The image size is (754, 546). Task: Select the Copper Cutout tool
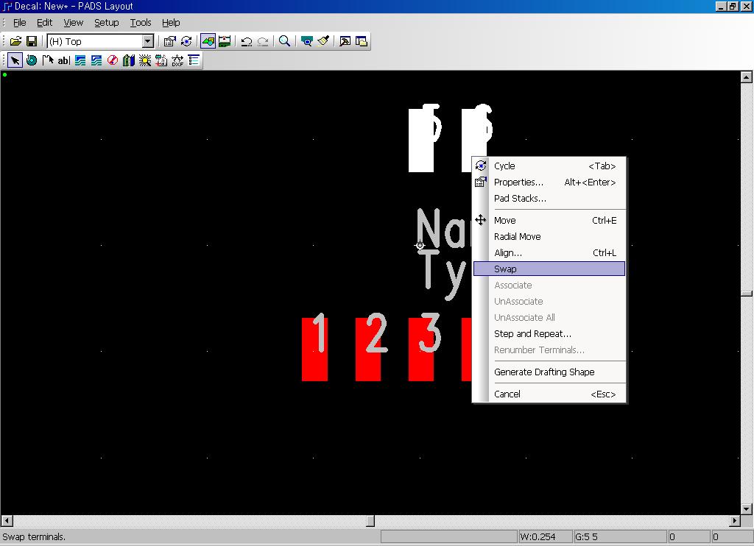pyautogui.click(x=96, y=60)
